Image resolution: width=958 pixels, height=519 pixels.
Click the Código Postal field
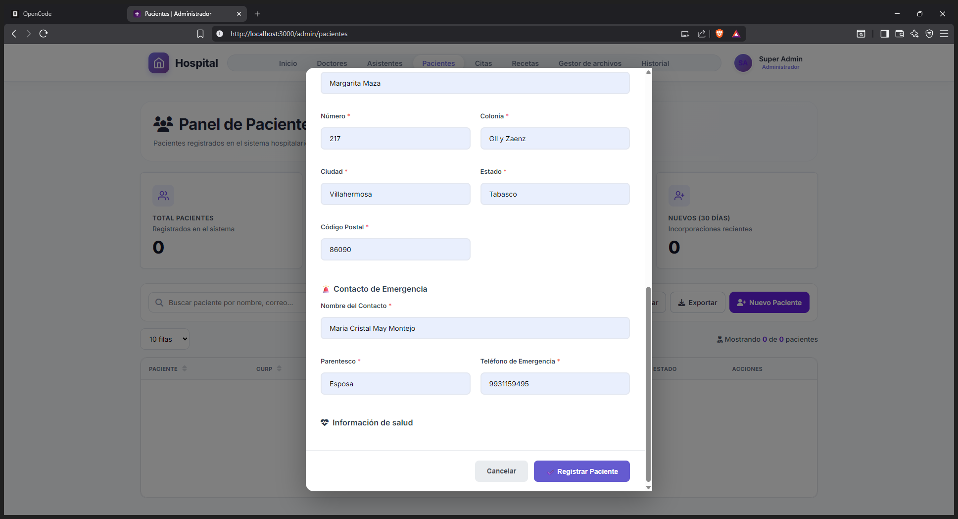(x=395, y=250)
